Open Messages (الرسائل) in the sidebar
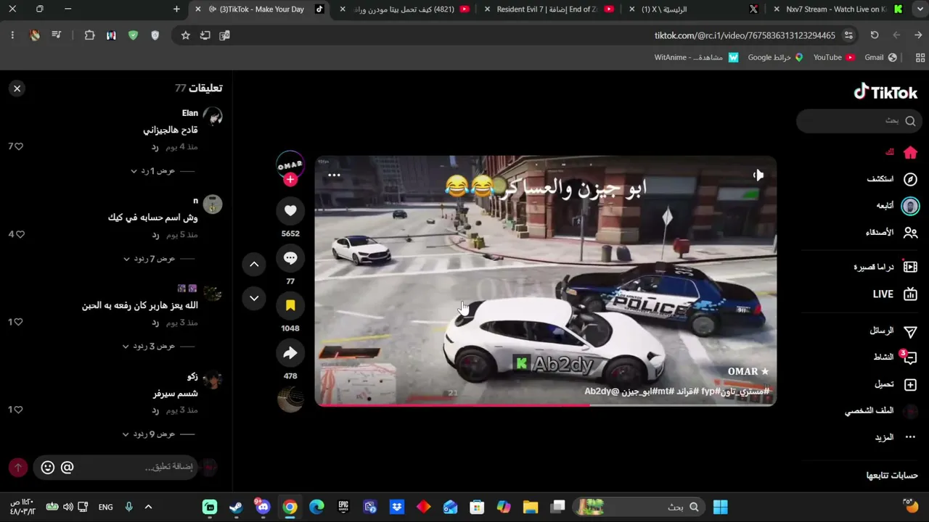 coord(893,331)
